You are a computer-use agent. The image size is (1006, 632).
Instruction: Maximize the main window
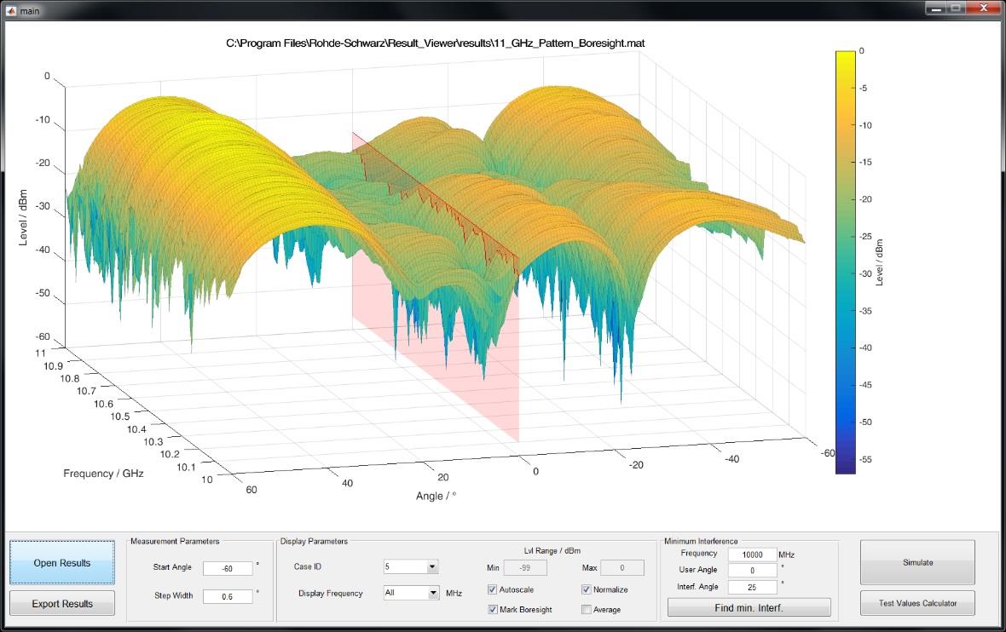click(x=956, y=9)
